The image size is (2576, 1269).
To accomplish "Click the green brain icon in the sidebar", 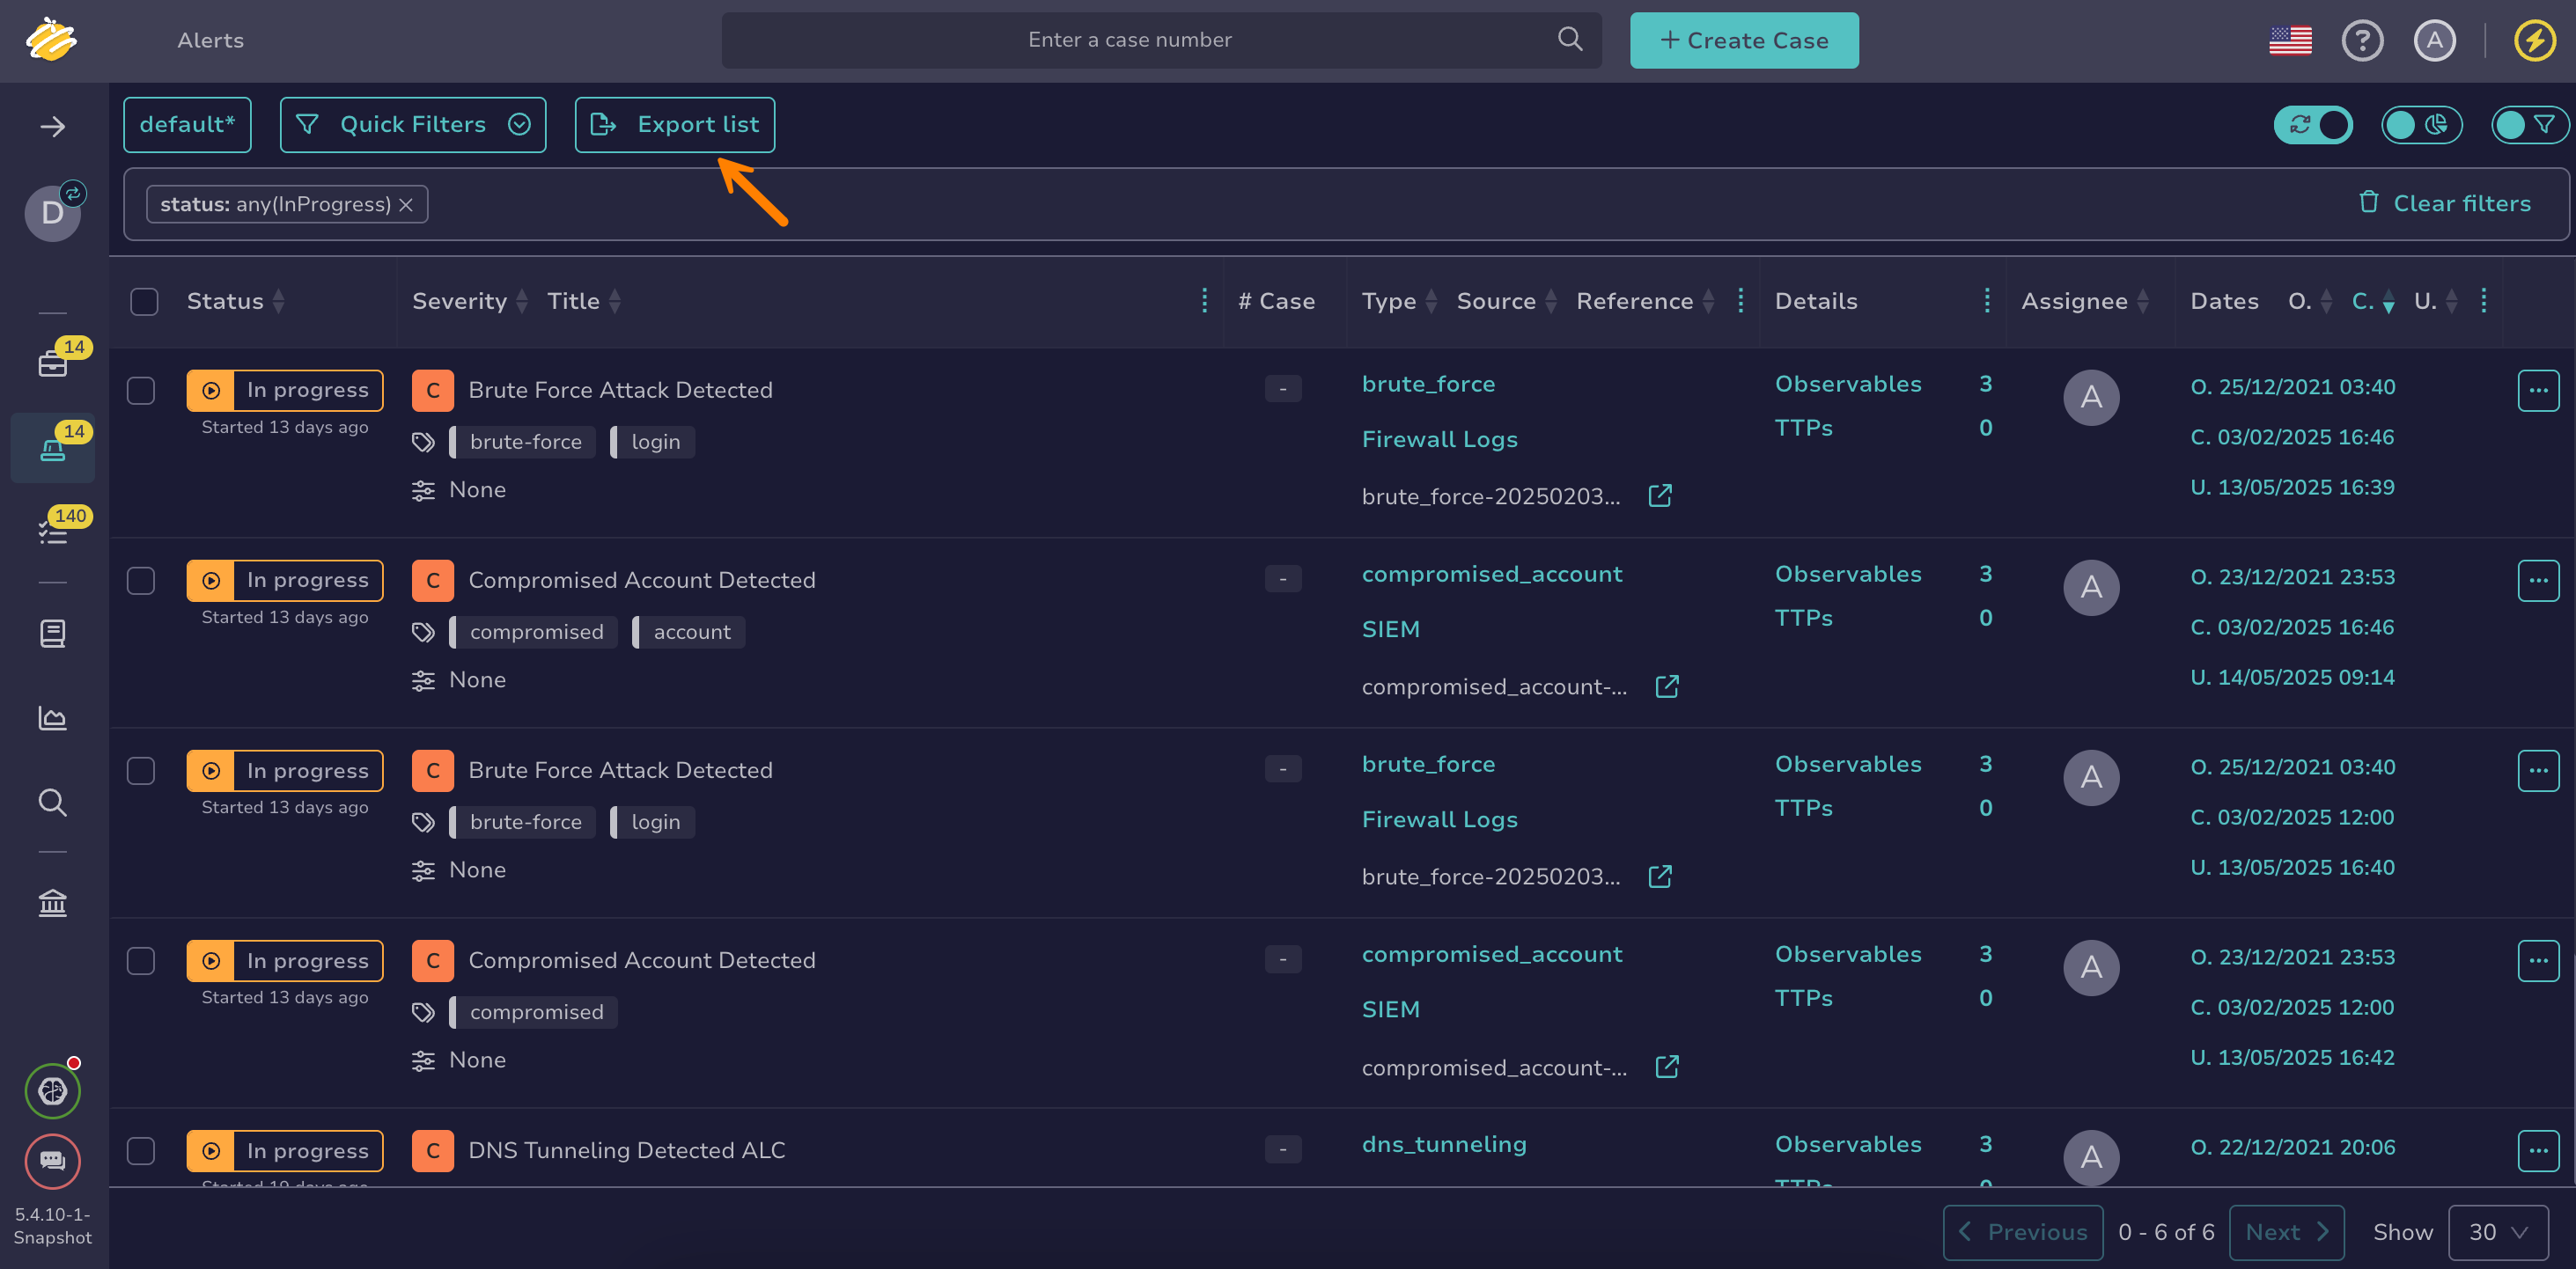I will [x=53, y=1090].
